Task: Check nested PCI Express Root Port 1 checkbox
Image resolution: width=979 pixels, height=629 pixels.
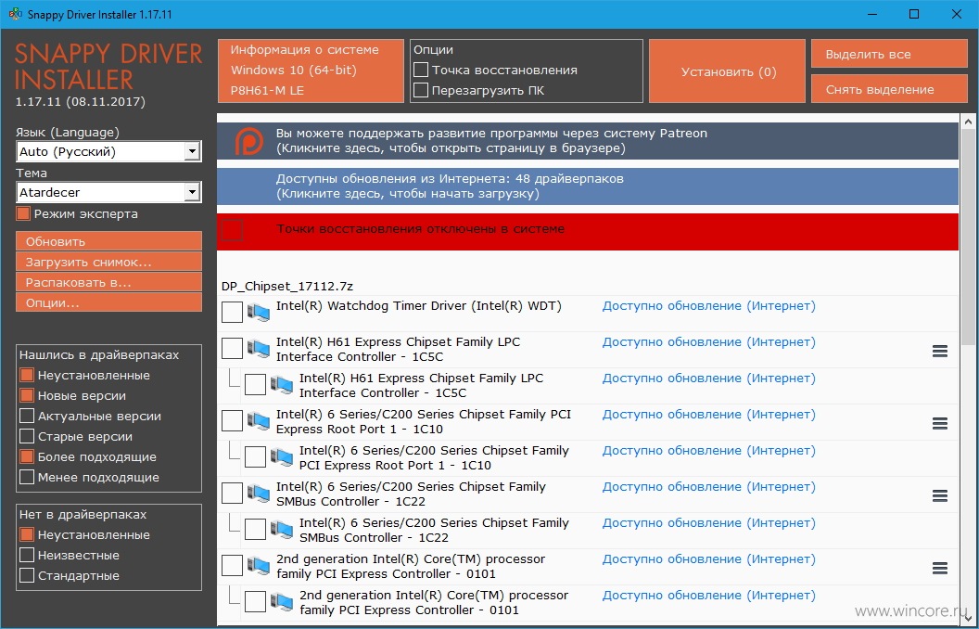Action: click(x=255, y=456)
